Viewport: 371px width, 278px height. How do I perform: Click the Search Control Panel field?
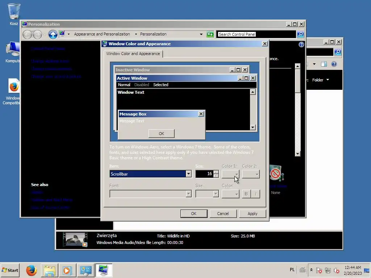coord(257,34)
